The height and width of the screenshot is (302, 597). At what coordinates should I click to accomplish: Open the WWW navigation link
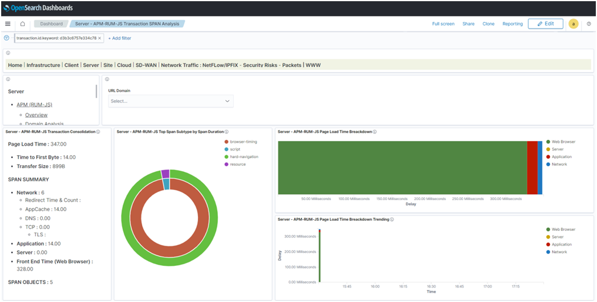tap(313, 65)
